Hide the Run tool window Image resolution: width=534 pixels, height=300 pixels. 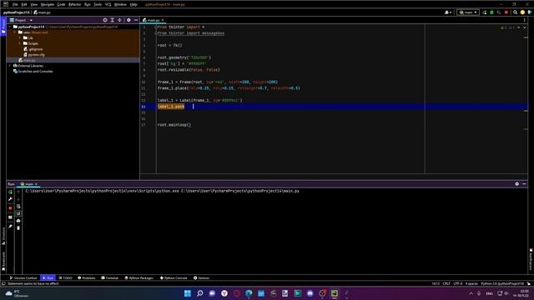coord(524,184)
